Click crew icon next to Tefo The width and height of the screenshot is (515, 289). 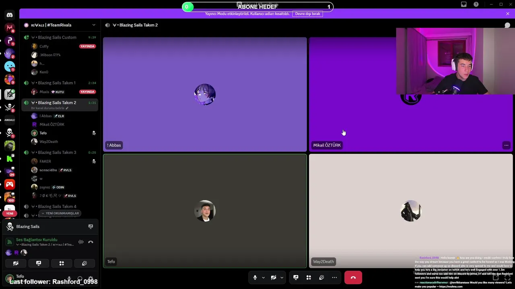tap(94, 133)
